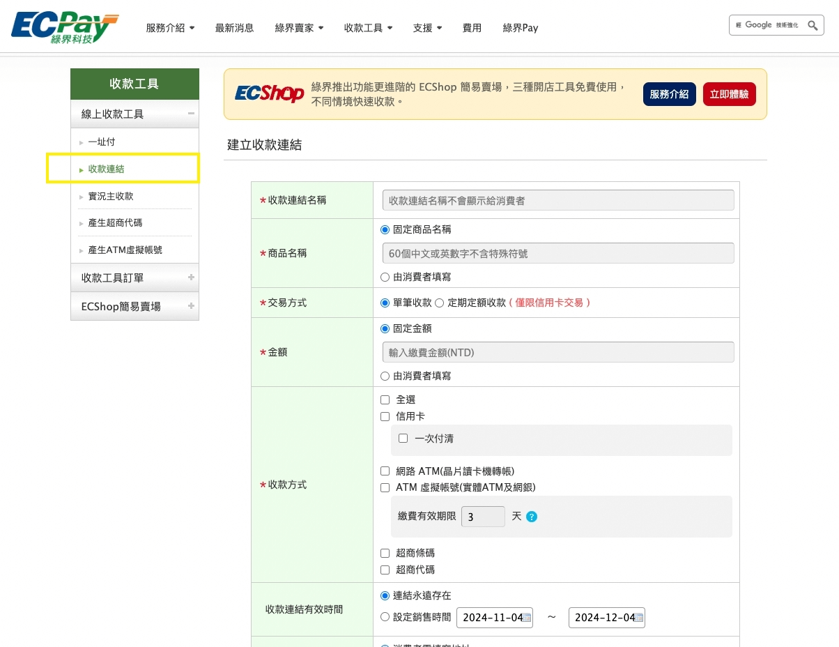Click the 收款工具 sidebar header
839x647 pixels.
(134, 84)
